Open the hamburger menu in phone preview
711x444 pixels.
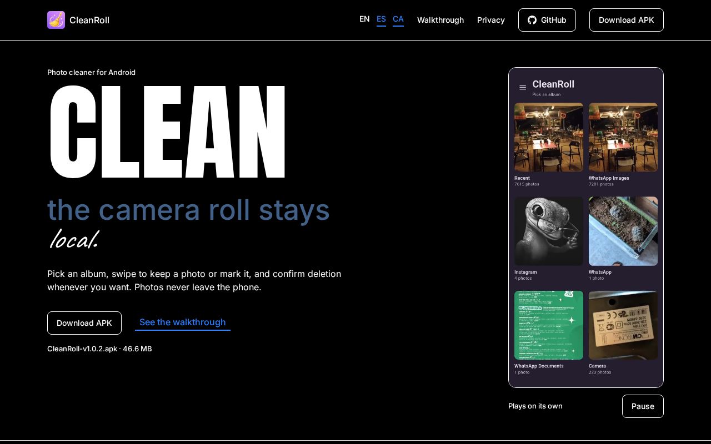[523, 88]
